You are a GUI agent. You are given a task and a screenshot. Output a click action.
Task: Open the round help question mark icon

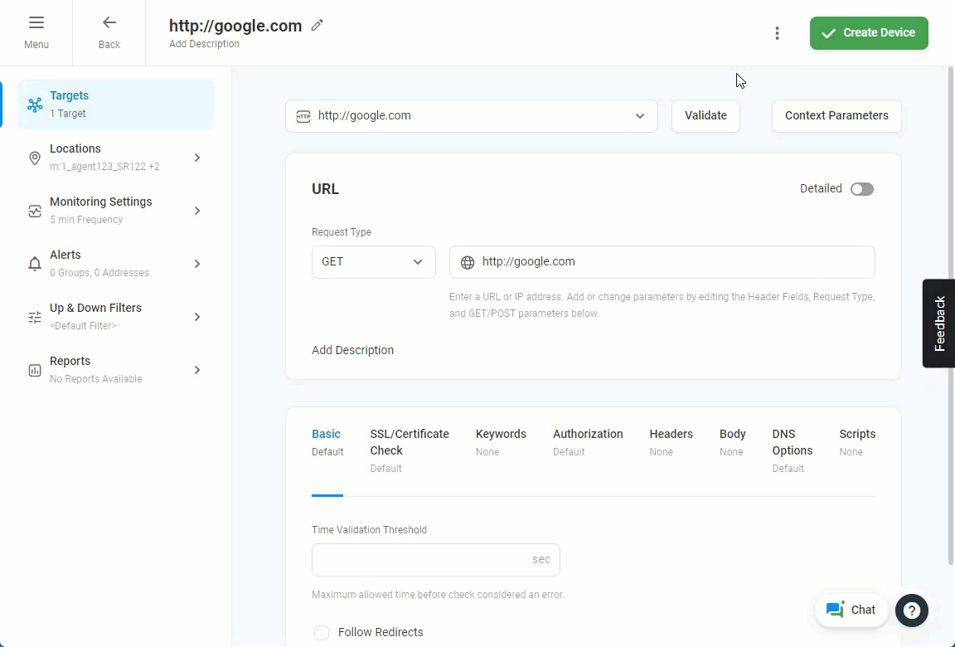911,611
